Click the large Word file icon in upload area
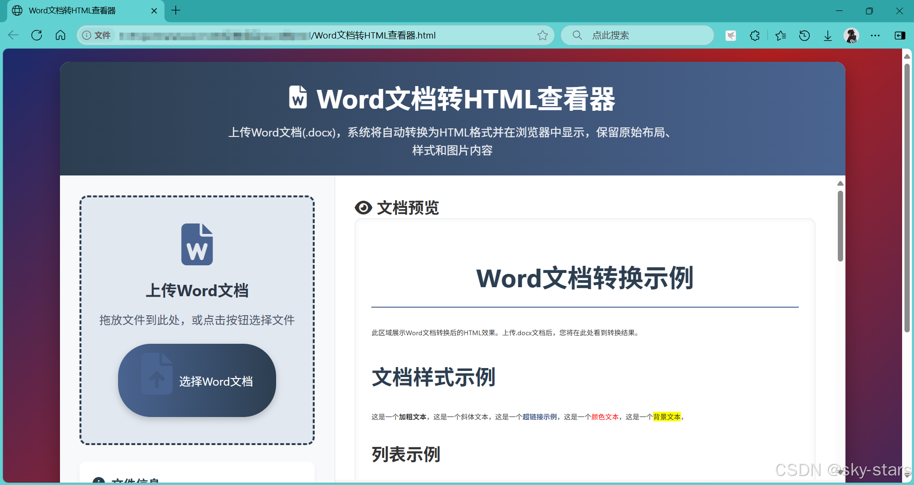The height and width of the screenshot is (485, 914). (197, 244)
